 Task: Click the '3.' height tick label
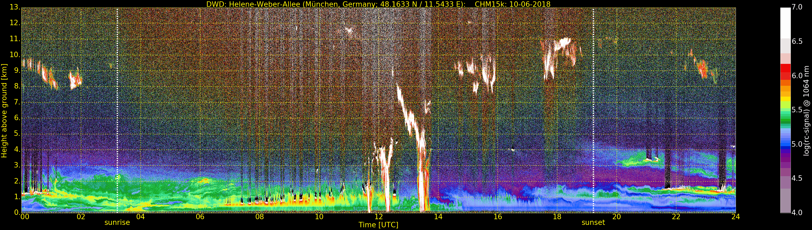coord(17,165)
